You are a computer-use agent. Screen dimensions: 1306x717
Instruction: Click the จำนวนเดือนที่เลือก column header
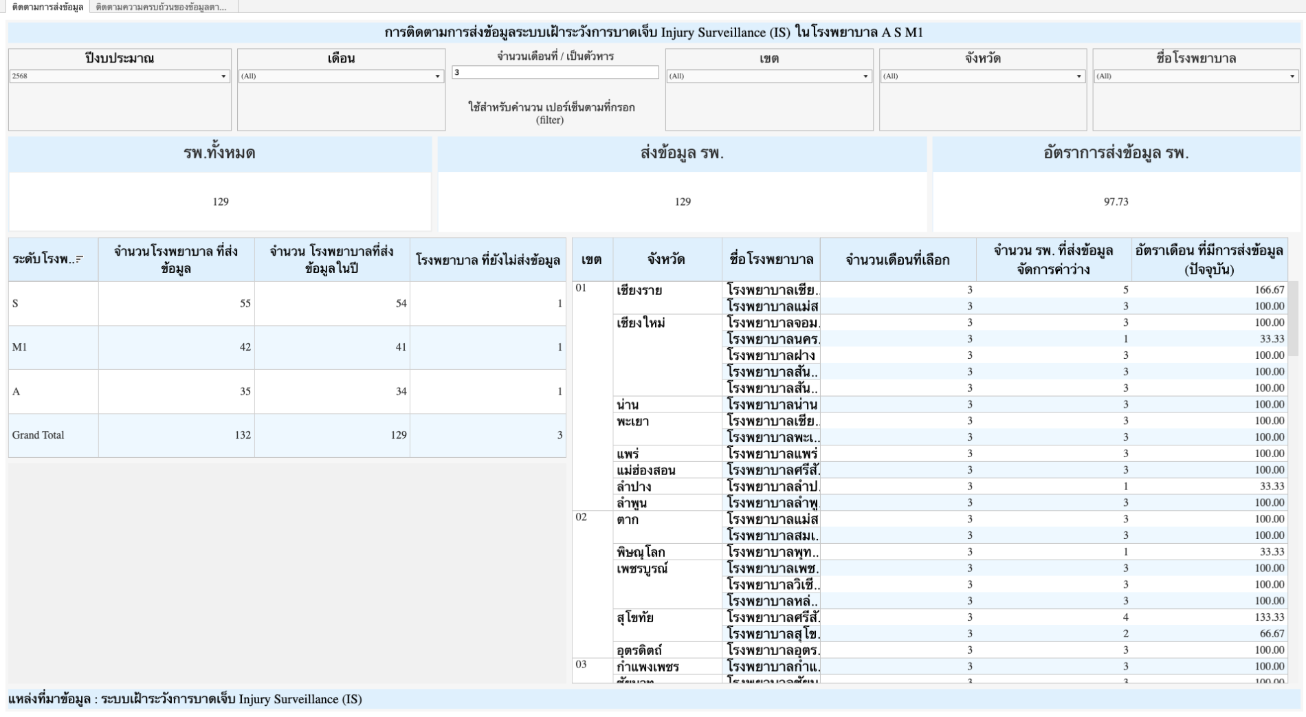click(x=898, y=260)
